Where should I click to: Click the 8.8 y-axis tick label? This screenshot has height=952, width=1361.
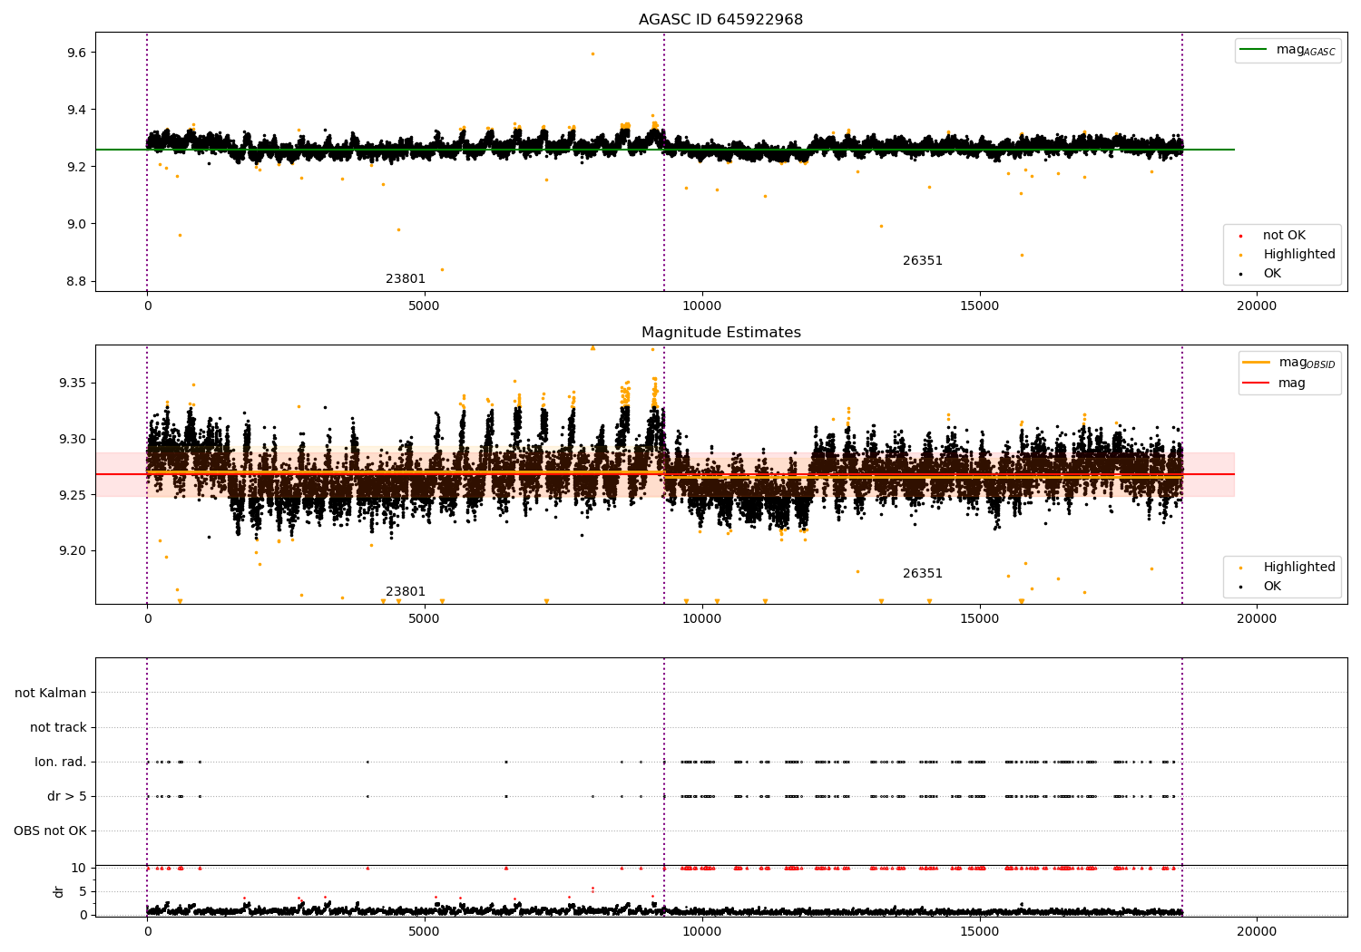click(76, 282)
